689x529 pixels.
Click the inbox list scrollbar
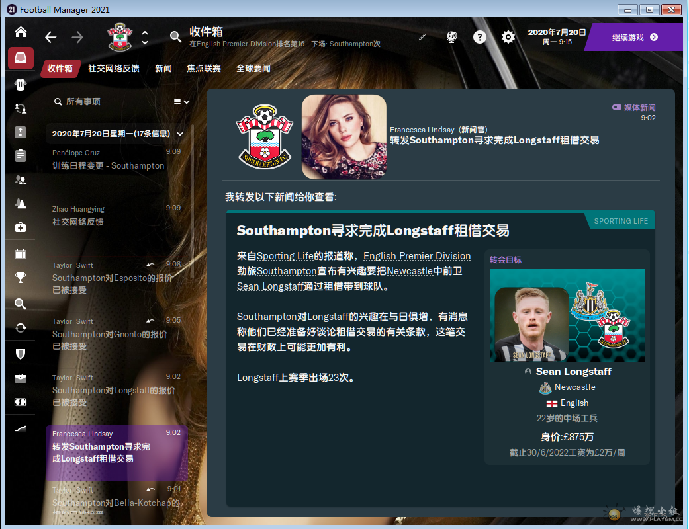tap(193, 202)
